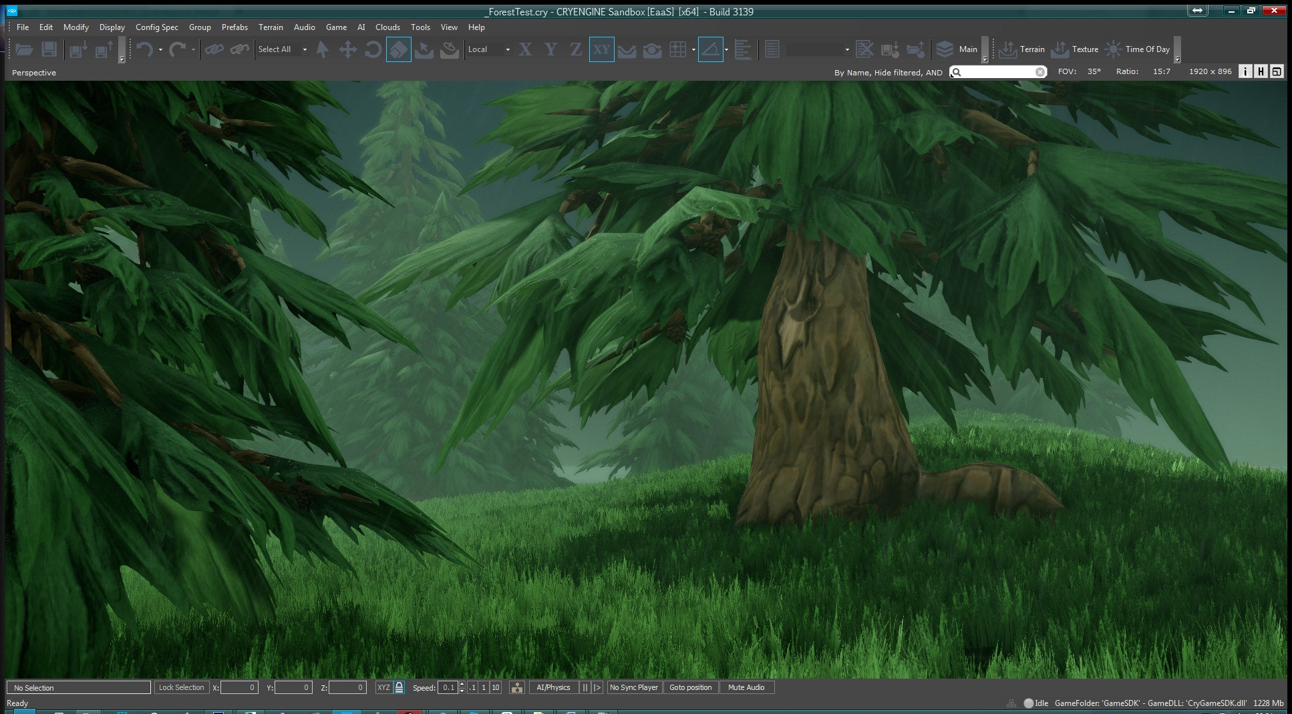
Task: Click the Save level disk icon
Action: pos(49,49)
